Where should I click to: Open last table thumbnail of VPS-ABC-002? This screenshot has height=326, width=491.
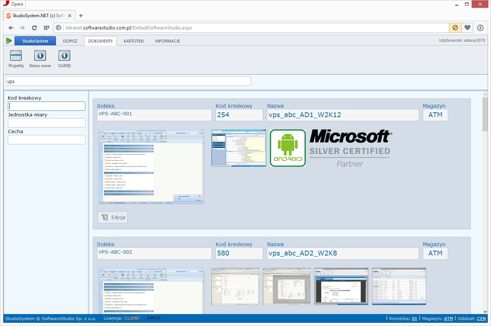click(x=399, y=286)
